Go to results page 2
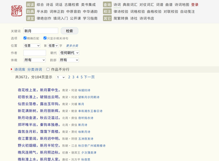 (69, 77)
